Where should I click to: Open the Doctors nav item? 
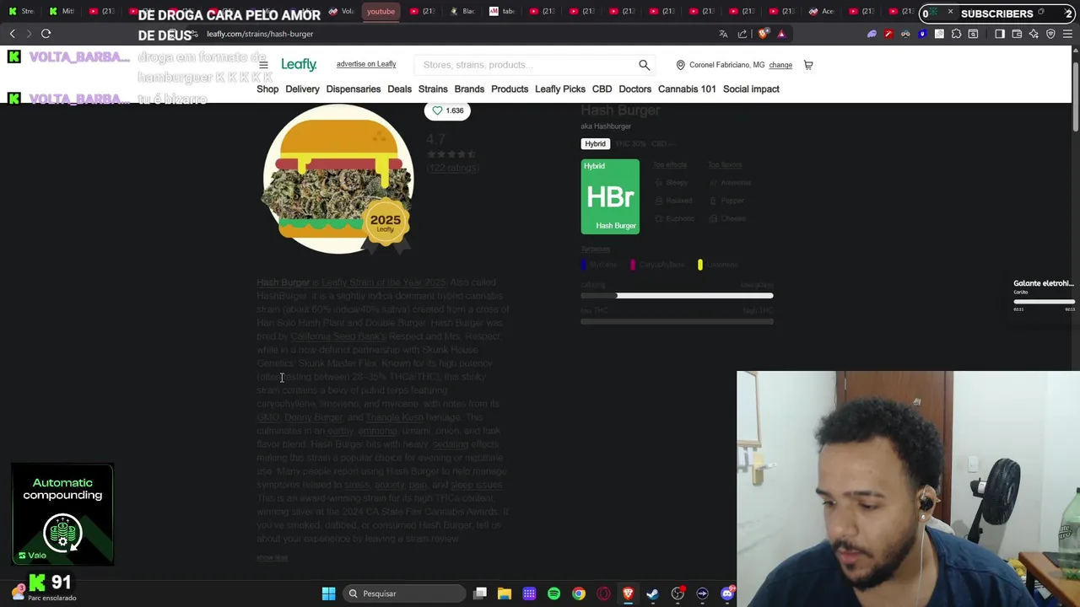(635, 89)
